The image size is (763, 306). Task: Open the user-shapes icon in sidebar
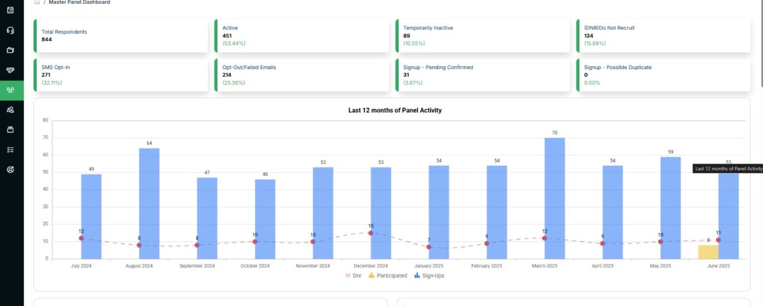tap(10, 110)
